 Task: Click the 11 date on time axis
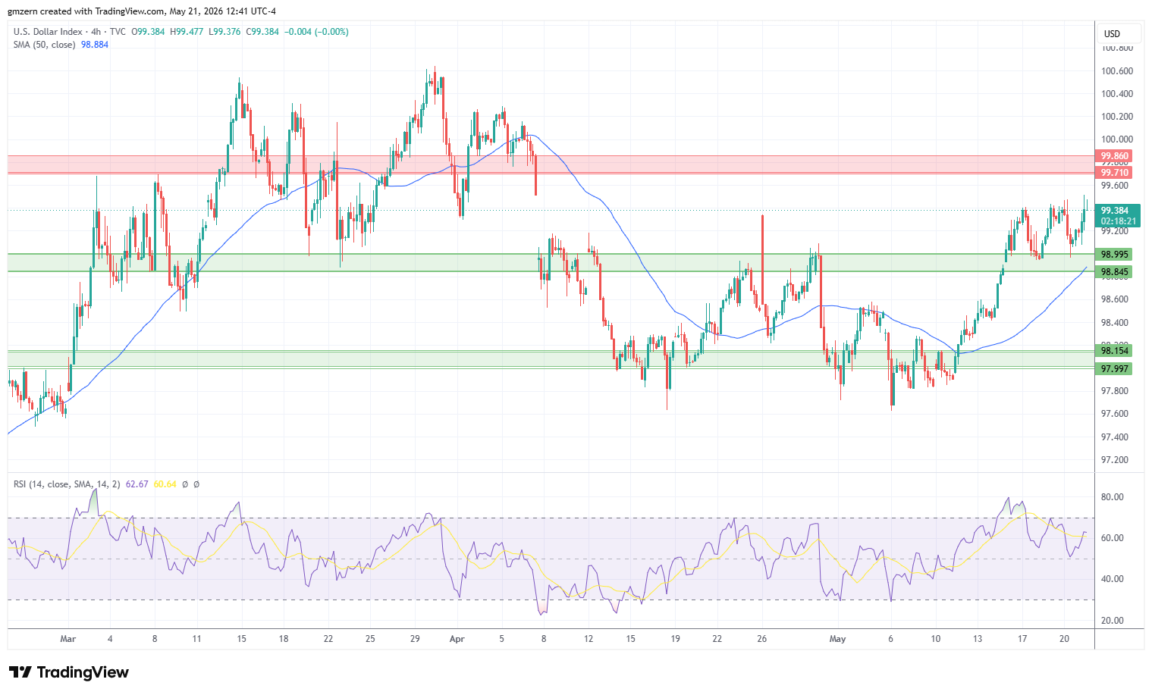point(196,639)
